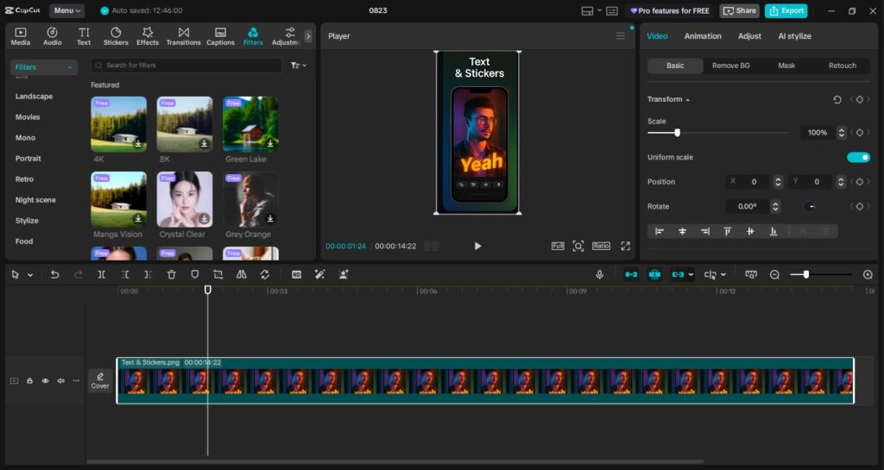Open the Menu dropdown in title bar
Viewport: 884px width, 470px height.
pyautogui.click(x=66, y=11)
